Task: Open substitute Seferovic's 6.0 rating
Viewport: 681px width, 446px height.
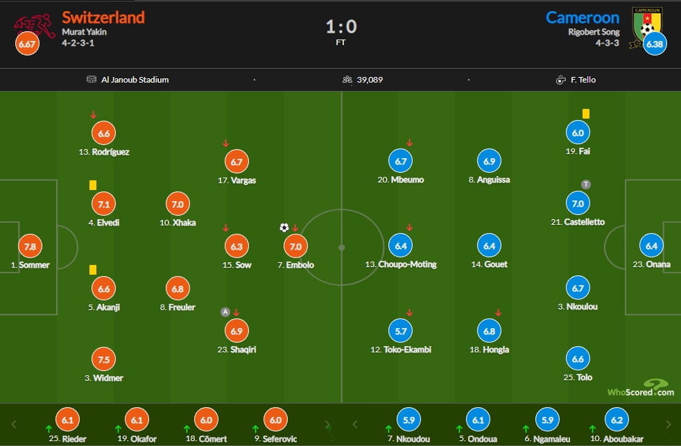Action: (276, 420)
